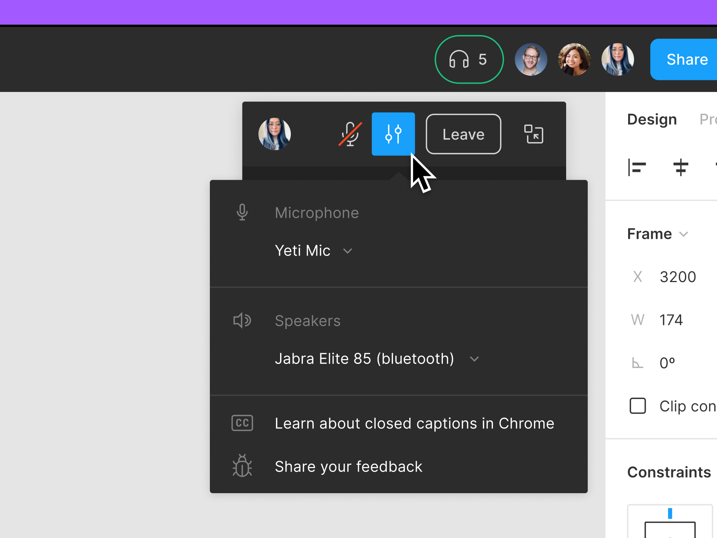Switch to the Prototype tab
The height and width of the screenshot is (538, 717).
709,119
